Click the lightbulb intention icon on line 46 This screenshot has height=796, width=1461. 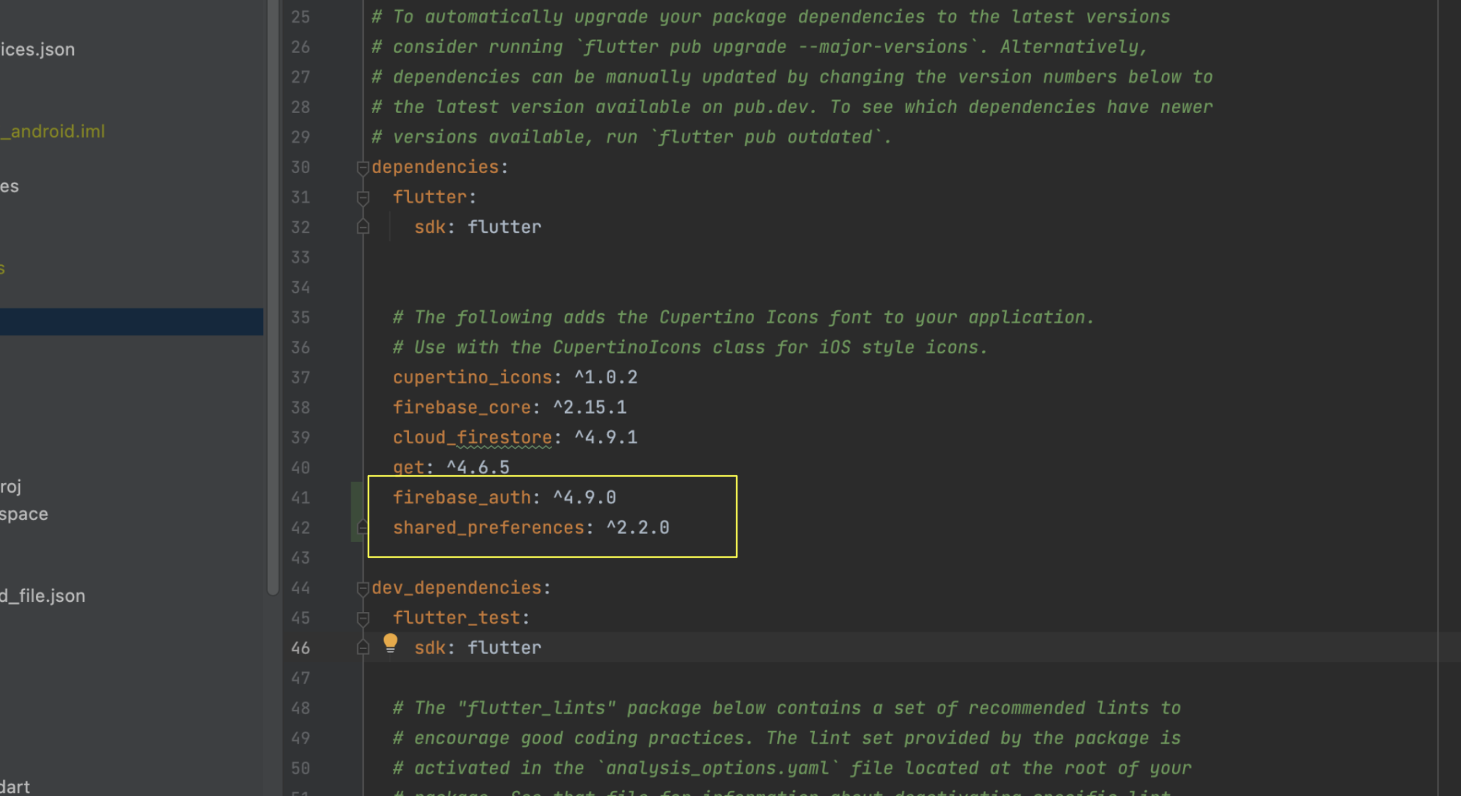pyautogui.click(x=390, y=643)
